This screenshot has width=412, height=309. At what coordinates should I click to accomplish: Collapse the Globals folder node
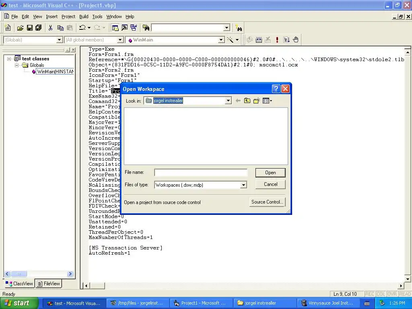tap(17, 65)
